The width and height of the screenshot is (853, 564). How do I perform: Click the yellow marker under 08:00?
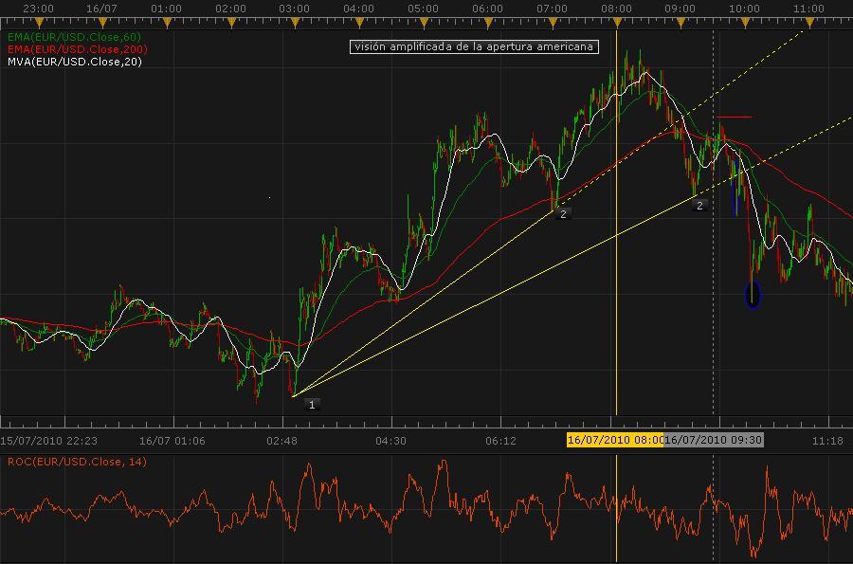[617, 23]
